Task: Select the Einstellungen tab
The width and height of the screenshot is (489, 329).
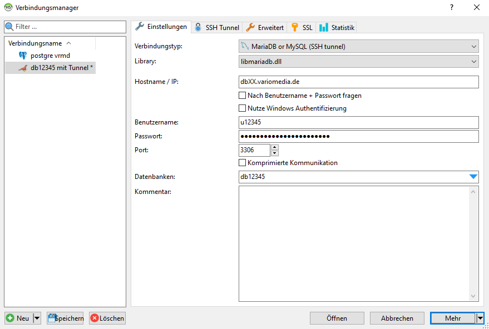Action: [161, 27]
